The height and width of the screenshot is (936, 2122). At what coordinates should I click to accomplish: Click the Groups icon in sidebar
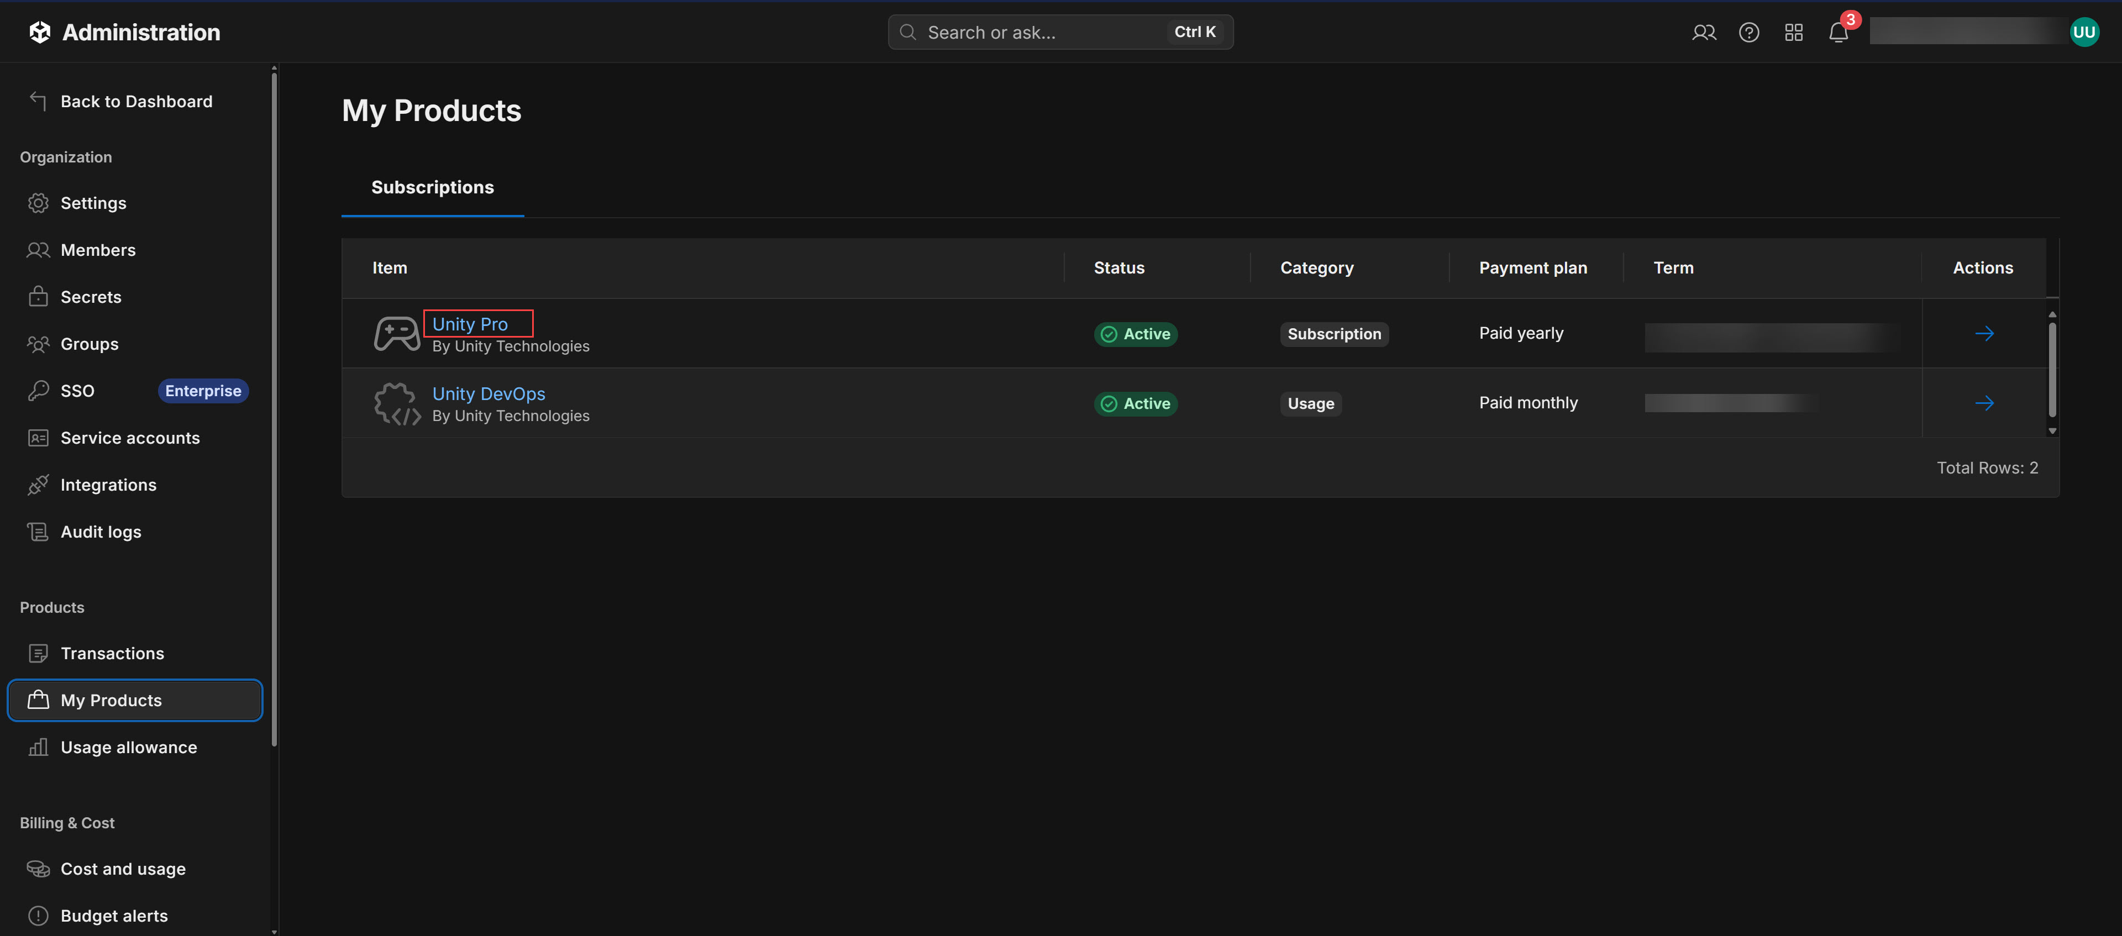coord(38,344)
